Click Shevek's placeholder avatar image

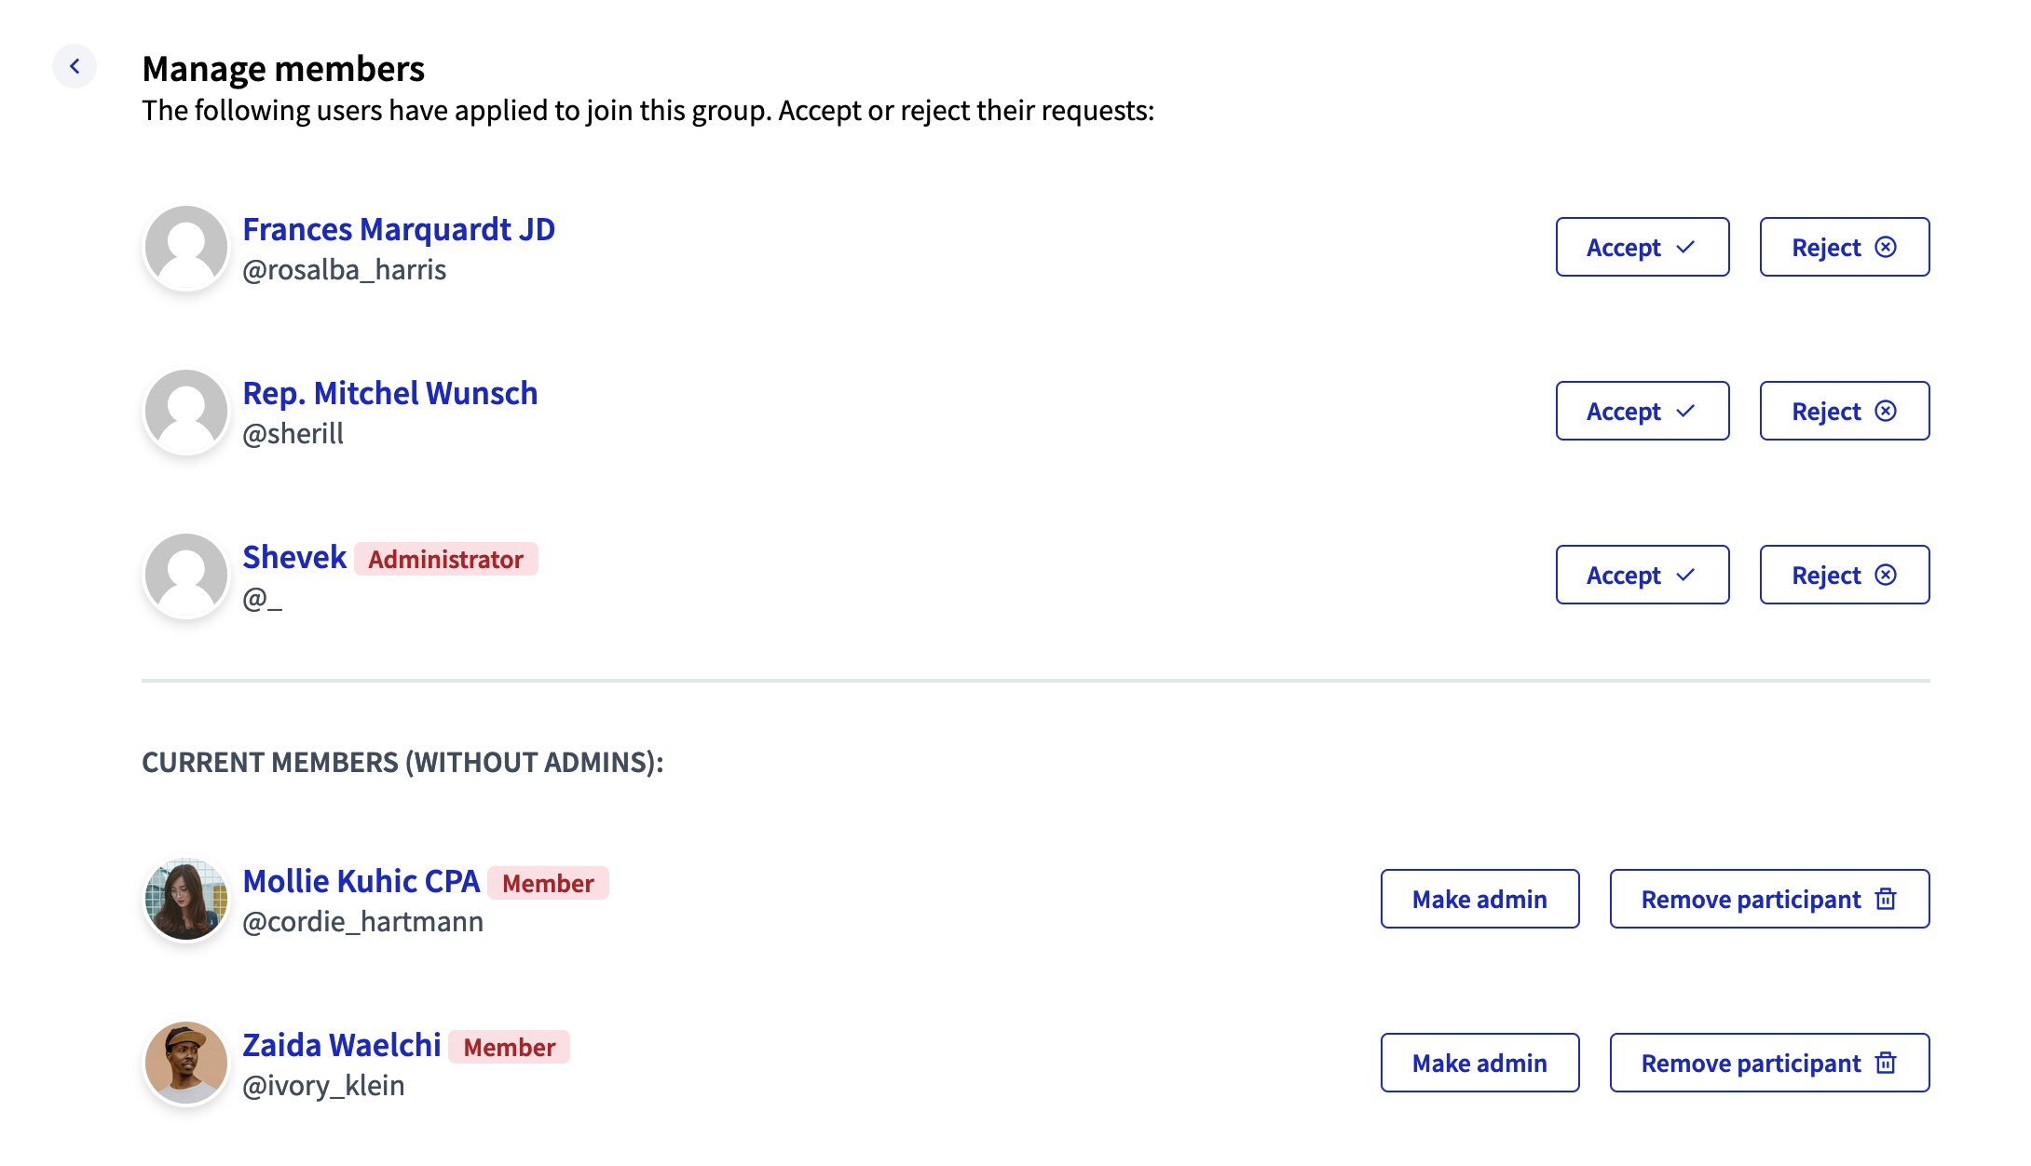[x=185, y=575]
